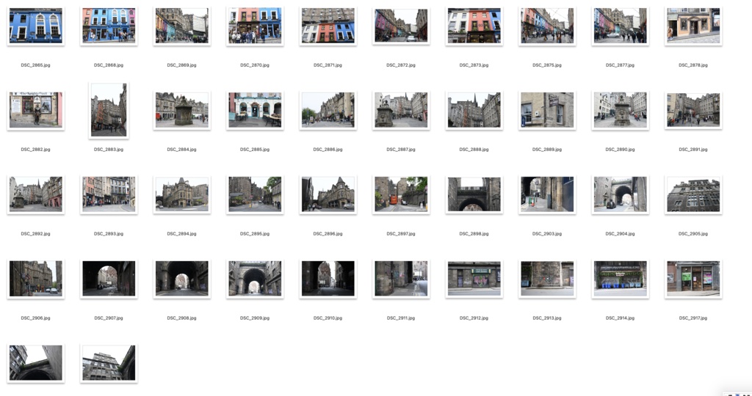This screenshot has width=752, height=396.
Task: Select the portrait-oriented DSC_2883.jpg thumbnail
Action: pyautogui.click(x=109, y=110)
